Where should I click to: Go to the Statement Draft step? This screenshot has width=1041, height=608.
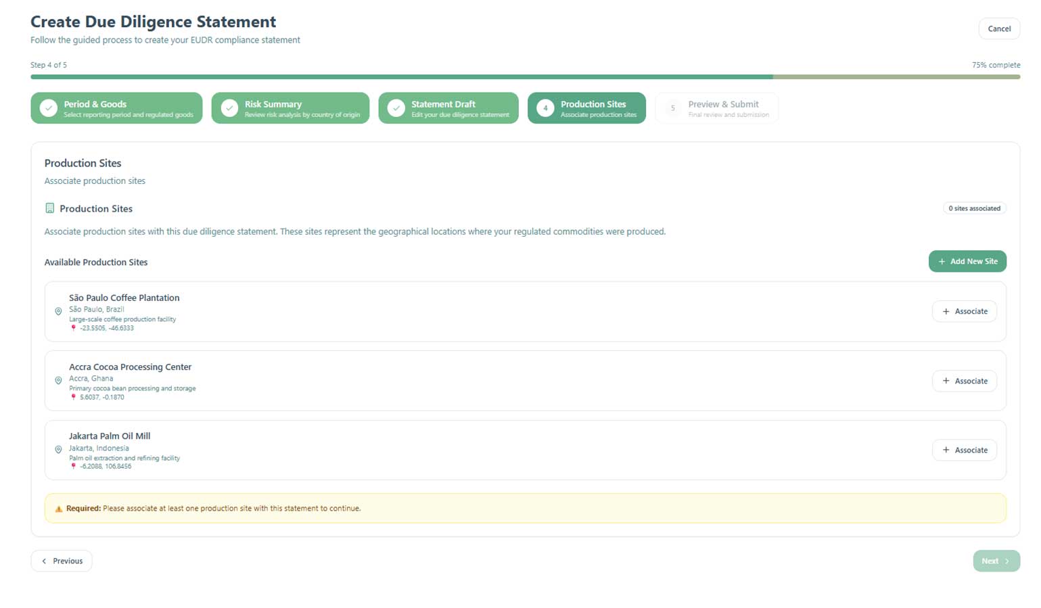(x=448, y=108)
